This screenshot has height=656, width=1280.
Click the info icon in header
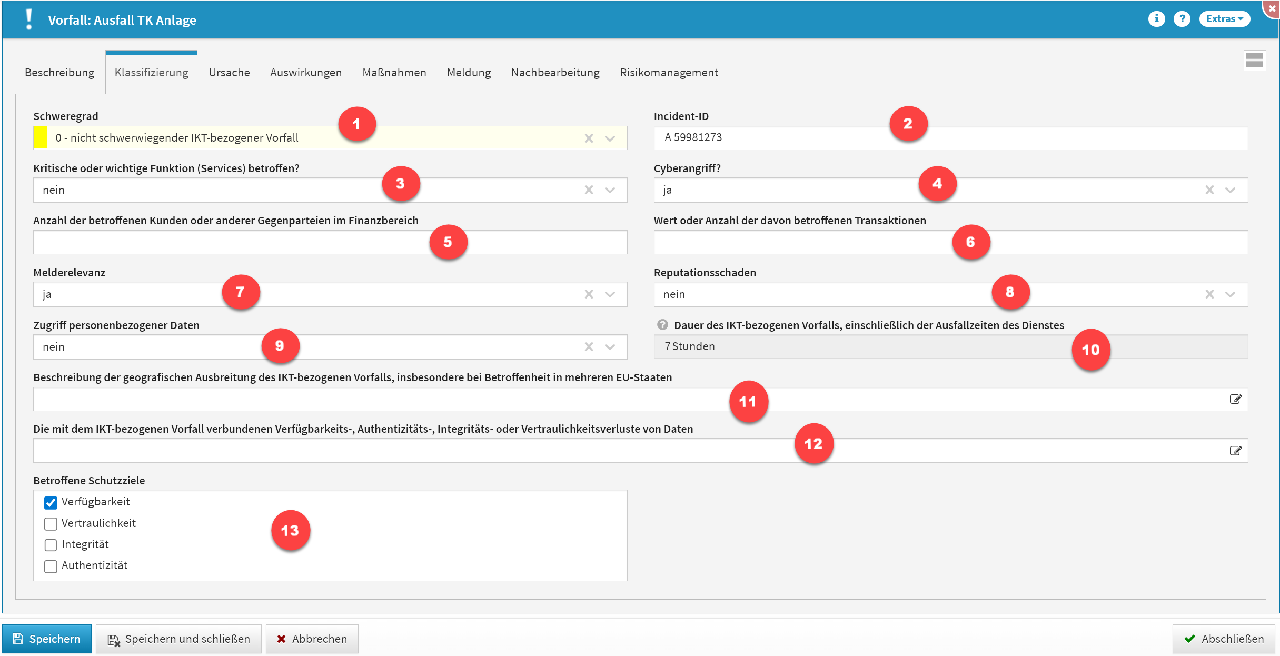pyautogui.click(x=1156, y=19)
